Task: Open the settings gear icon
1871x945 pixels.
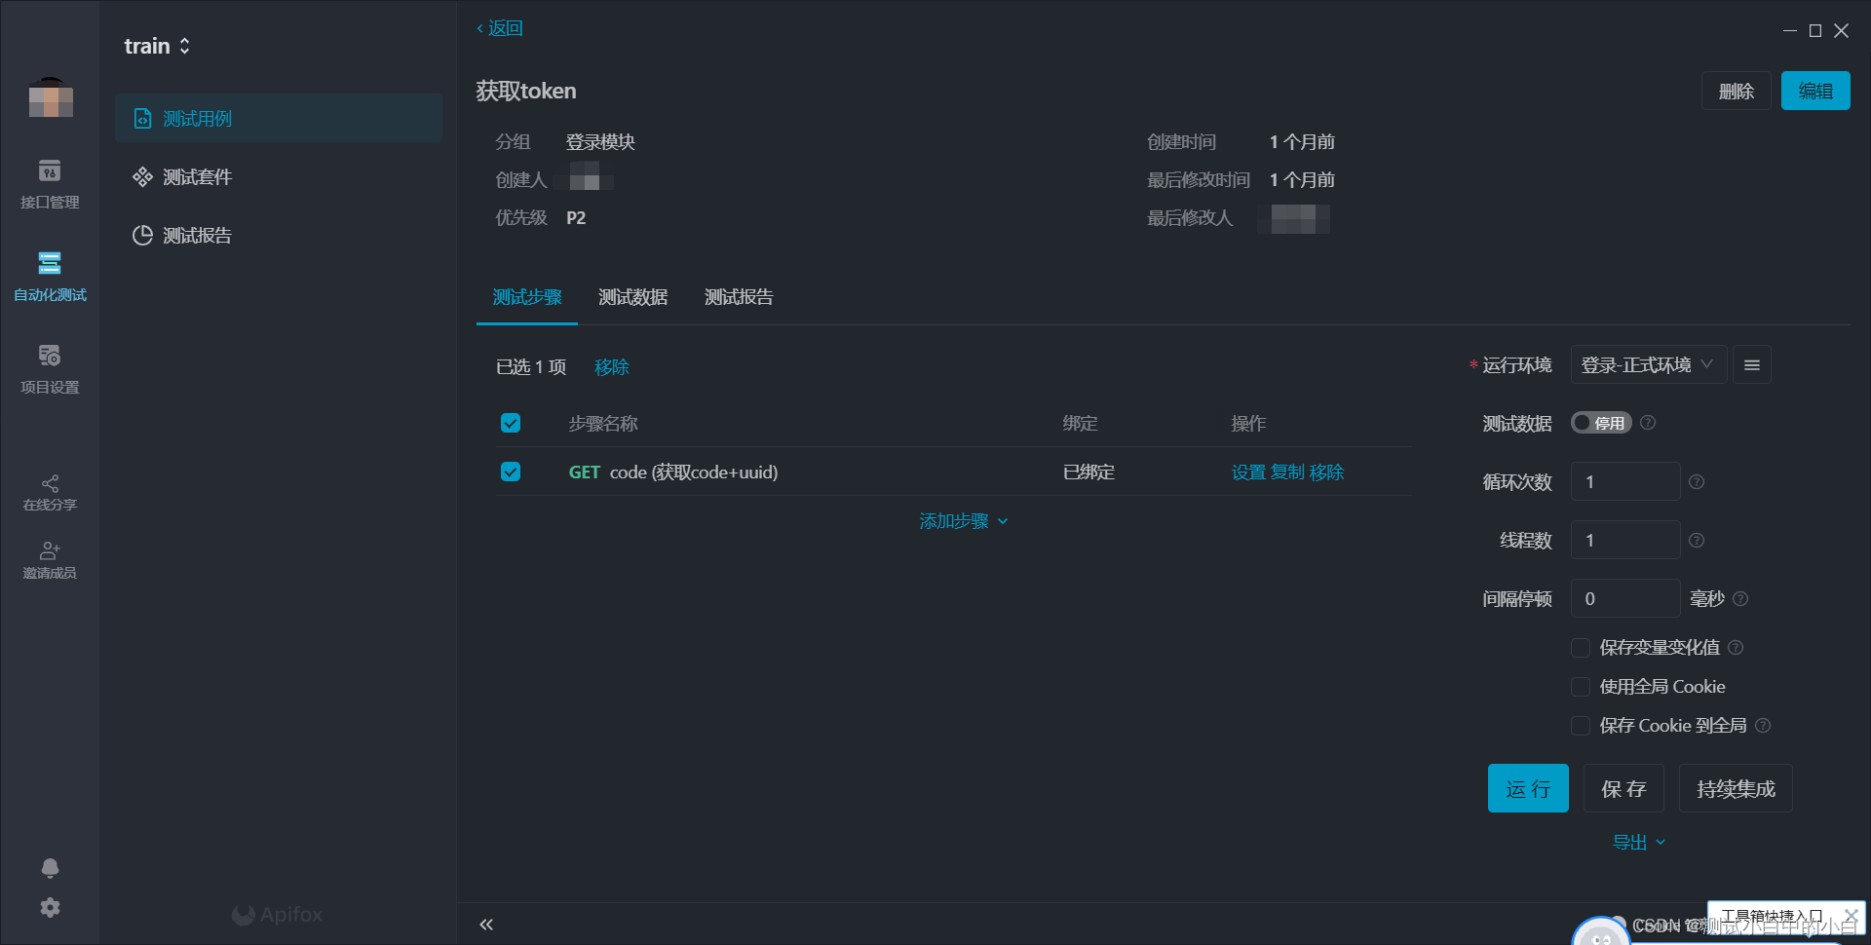Action: click(x=50, y=908)
